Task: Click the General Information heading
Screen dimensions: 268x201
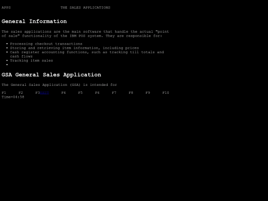Action: [34, 21]
